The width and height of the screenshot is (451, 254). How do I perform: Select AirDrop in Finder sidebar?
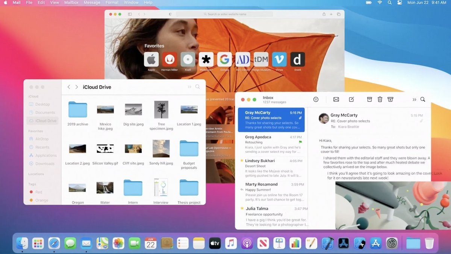coord(39,139)
